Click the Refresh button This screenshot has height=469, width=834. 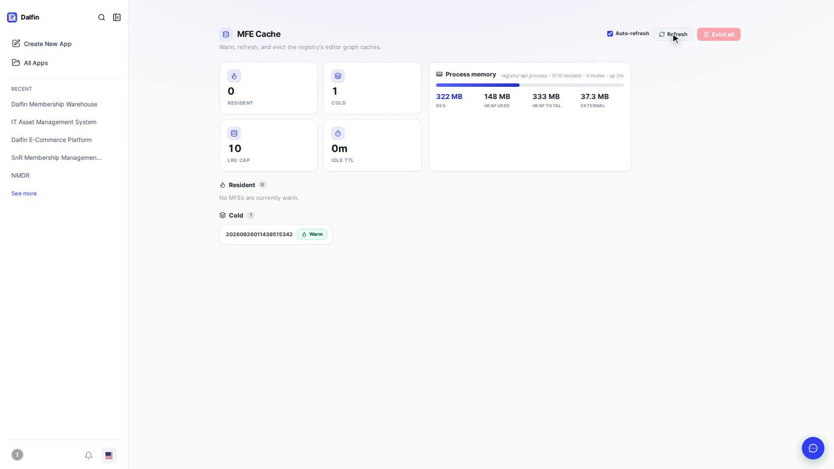click(673, 34)
